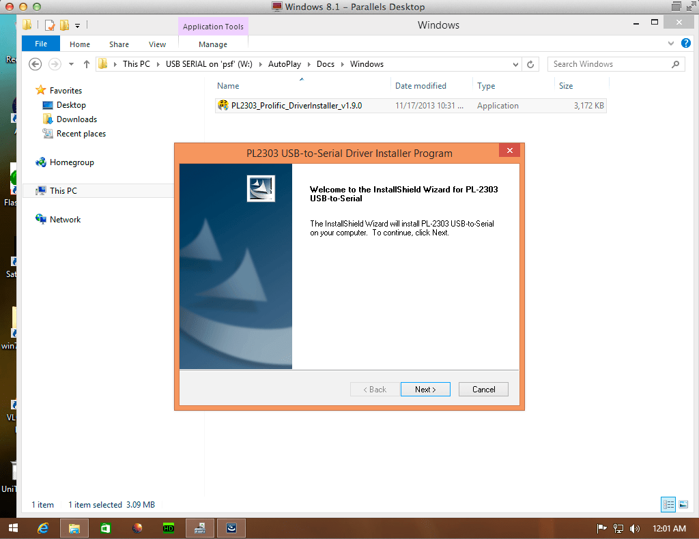Select PL2303_Prolific_DriverInstaller_v1.9.0 file
699x539 pixels.
[x=410, y=106]
